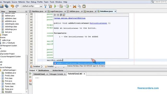Screen dimensions: 167x94
Task: Click the Build Project hammer icon
Action: pyautogui.click(x=45, y=6)
